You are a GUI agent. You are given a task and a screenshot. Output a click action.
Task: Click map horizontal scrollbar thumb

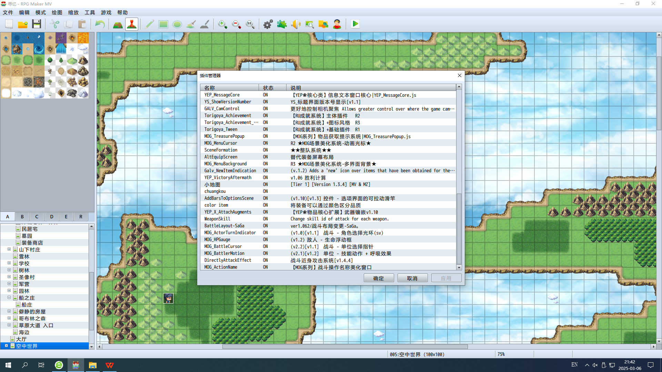coord(345,347)
